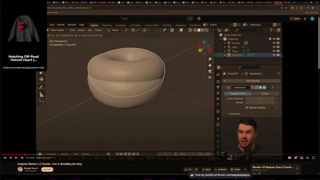Switch to the Modeling workspace tab
The image size is (320, 180).
(107, 25)
